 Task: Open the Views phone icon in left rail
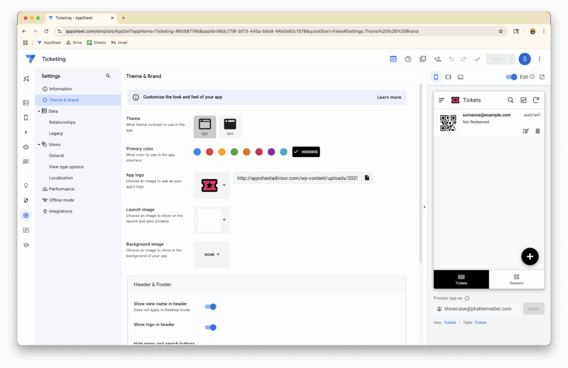[26, 118]
